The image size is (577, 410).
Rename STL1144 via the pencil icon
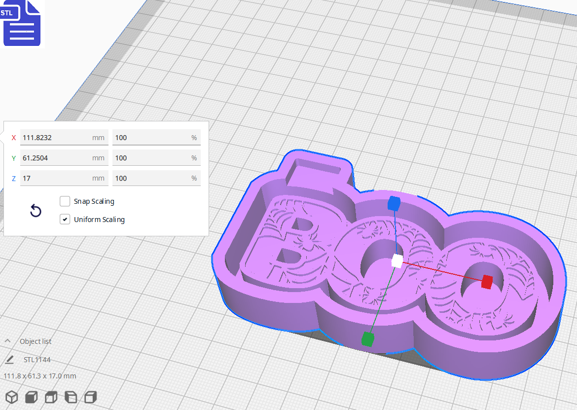coord(9,359)
